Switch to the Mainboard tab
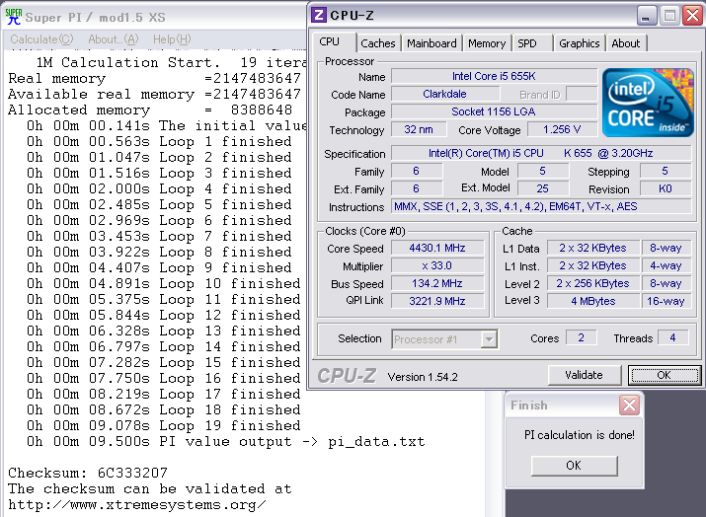706x517 pixels. (x=431, y=43)
